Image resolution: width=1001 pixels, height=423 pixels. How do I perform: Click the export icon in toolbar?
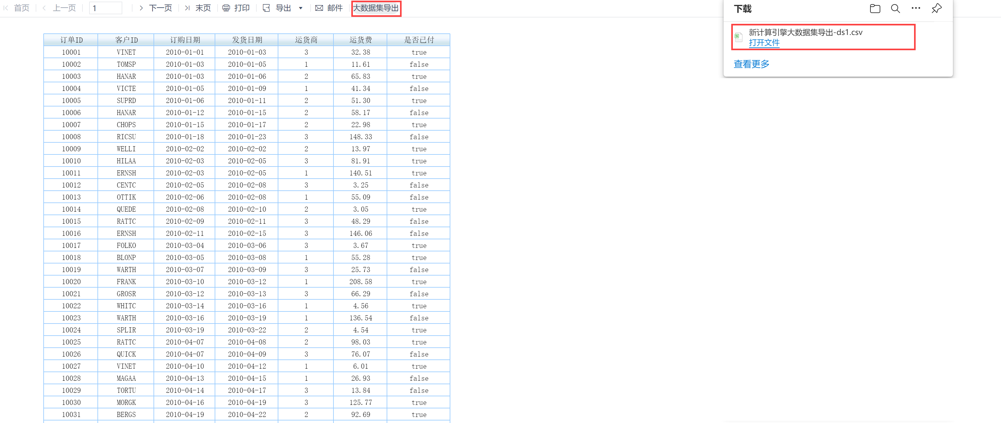click(x=266, y=8)
